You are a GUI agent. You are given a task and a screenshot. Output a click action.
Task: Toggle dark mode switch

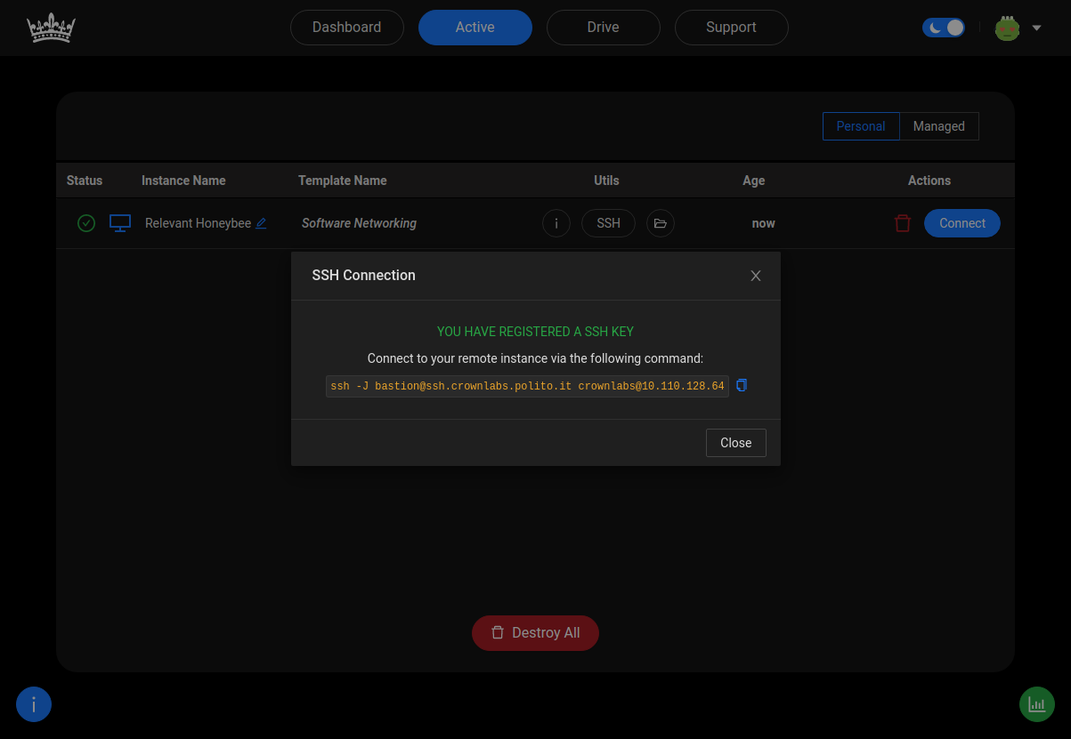coord(943,28)
